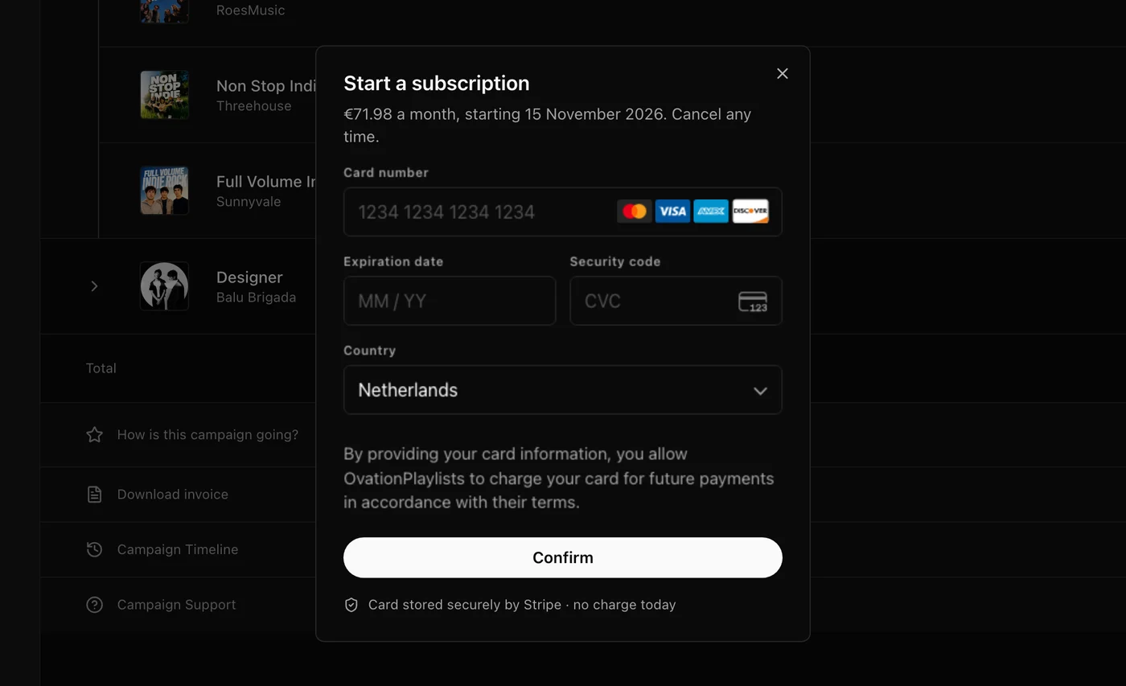Click the Amex logo icon

(711, 212)
